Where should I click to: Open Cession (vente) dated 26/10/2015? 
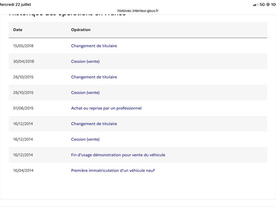click(85, 92)
